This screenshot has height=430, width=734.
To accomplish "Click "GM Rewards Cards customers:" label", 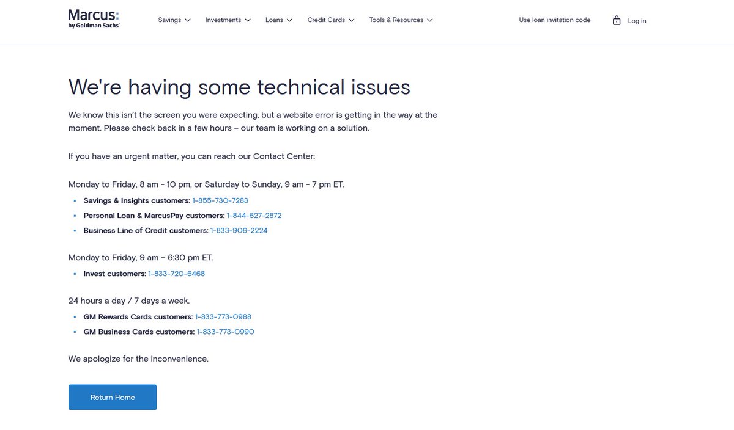I will pos(138,317).
